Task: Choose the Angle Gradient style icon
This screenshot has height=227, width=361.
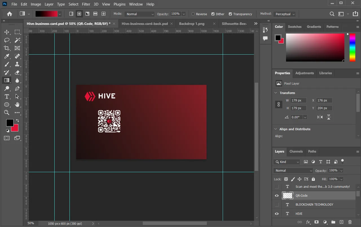Action: (87, 14)
